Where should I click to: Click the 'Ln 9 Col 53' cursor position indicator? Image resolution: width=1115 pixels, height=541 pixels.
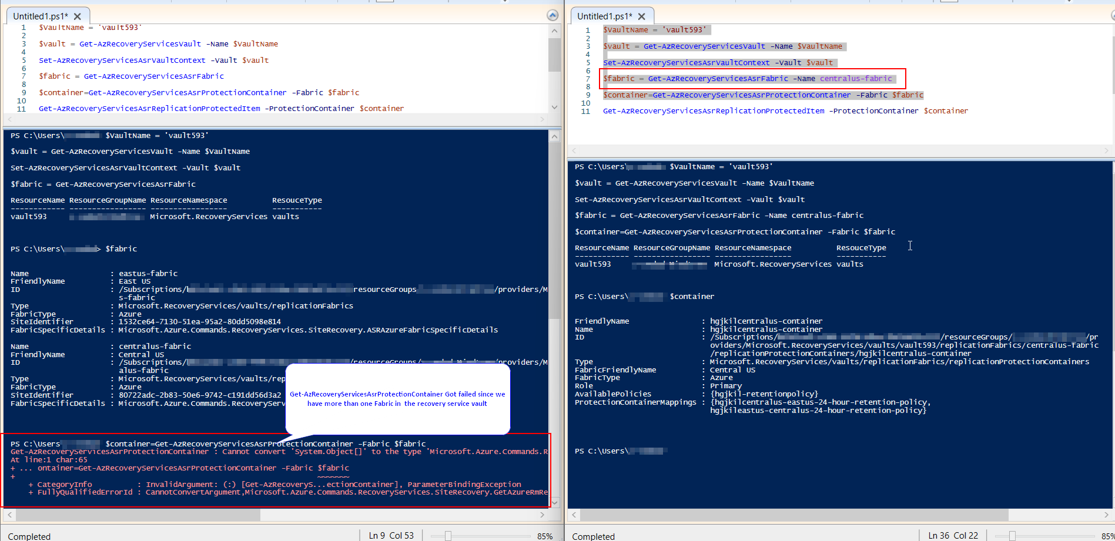pos(391,536)
